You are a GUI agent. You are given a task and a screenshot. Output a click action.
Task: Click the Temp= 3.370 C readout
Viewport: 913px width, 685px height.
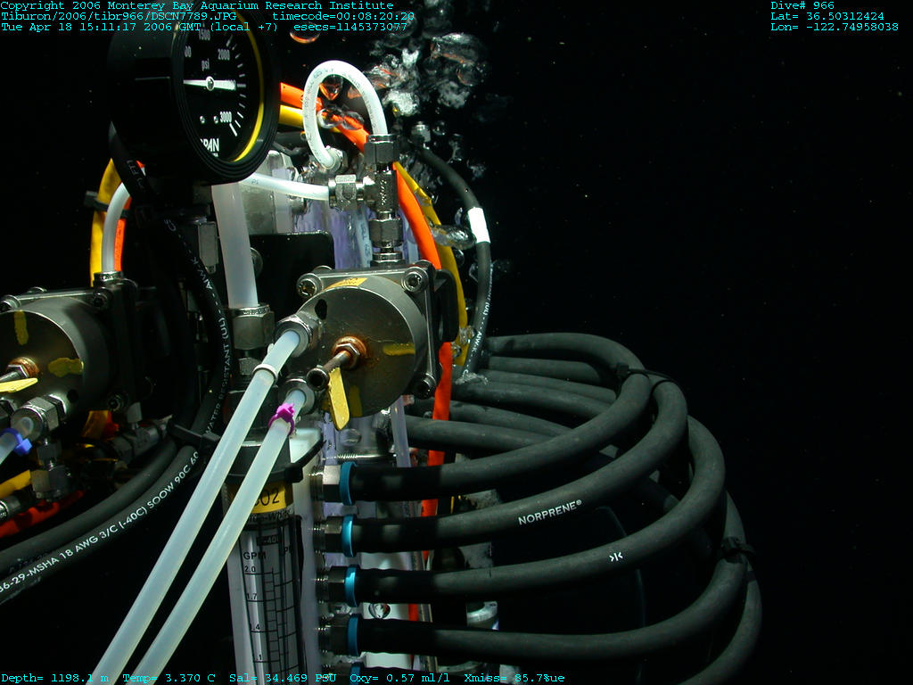(x=169, y=678)
